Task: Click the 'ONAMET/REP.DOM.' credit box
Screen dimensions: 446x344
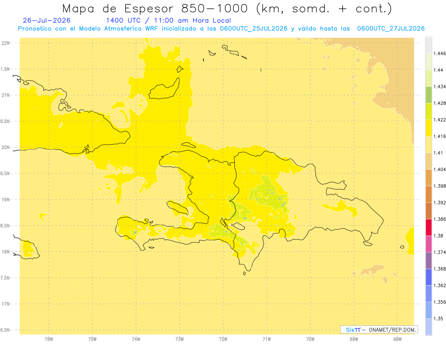Action: click(379, 330)
